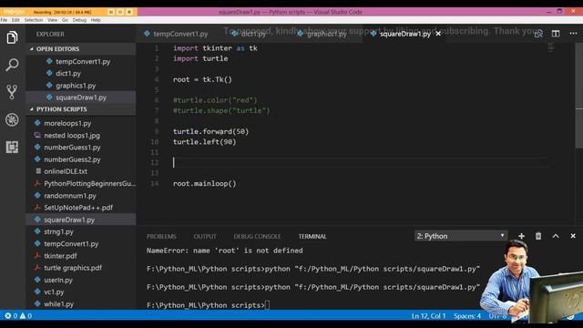Open the Help menu
This screenshot has height=328, width=583.
click(x=96, y=20)
